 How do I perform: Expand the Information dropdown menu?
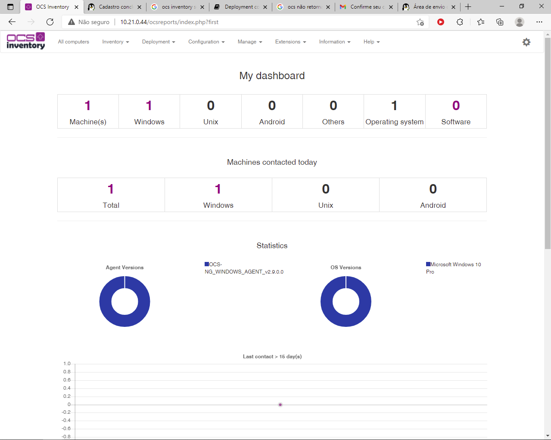(x=335, y=42)
